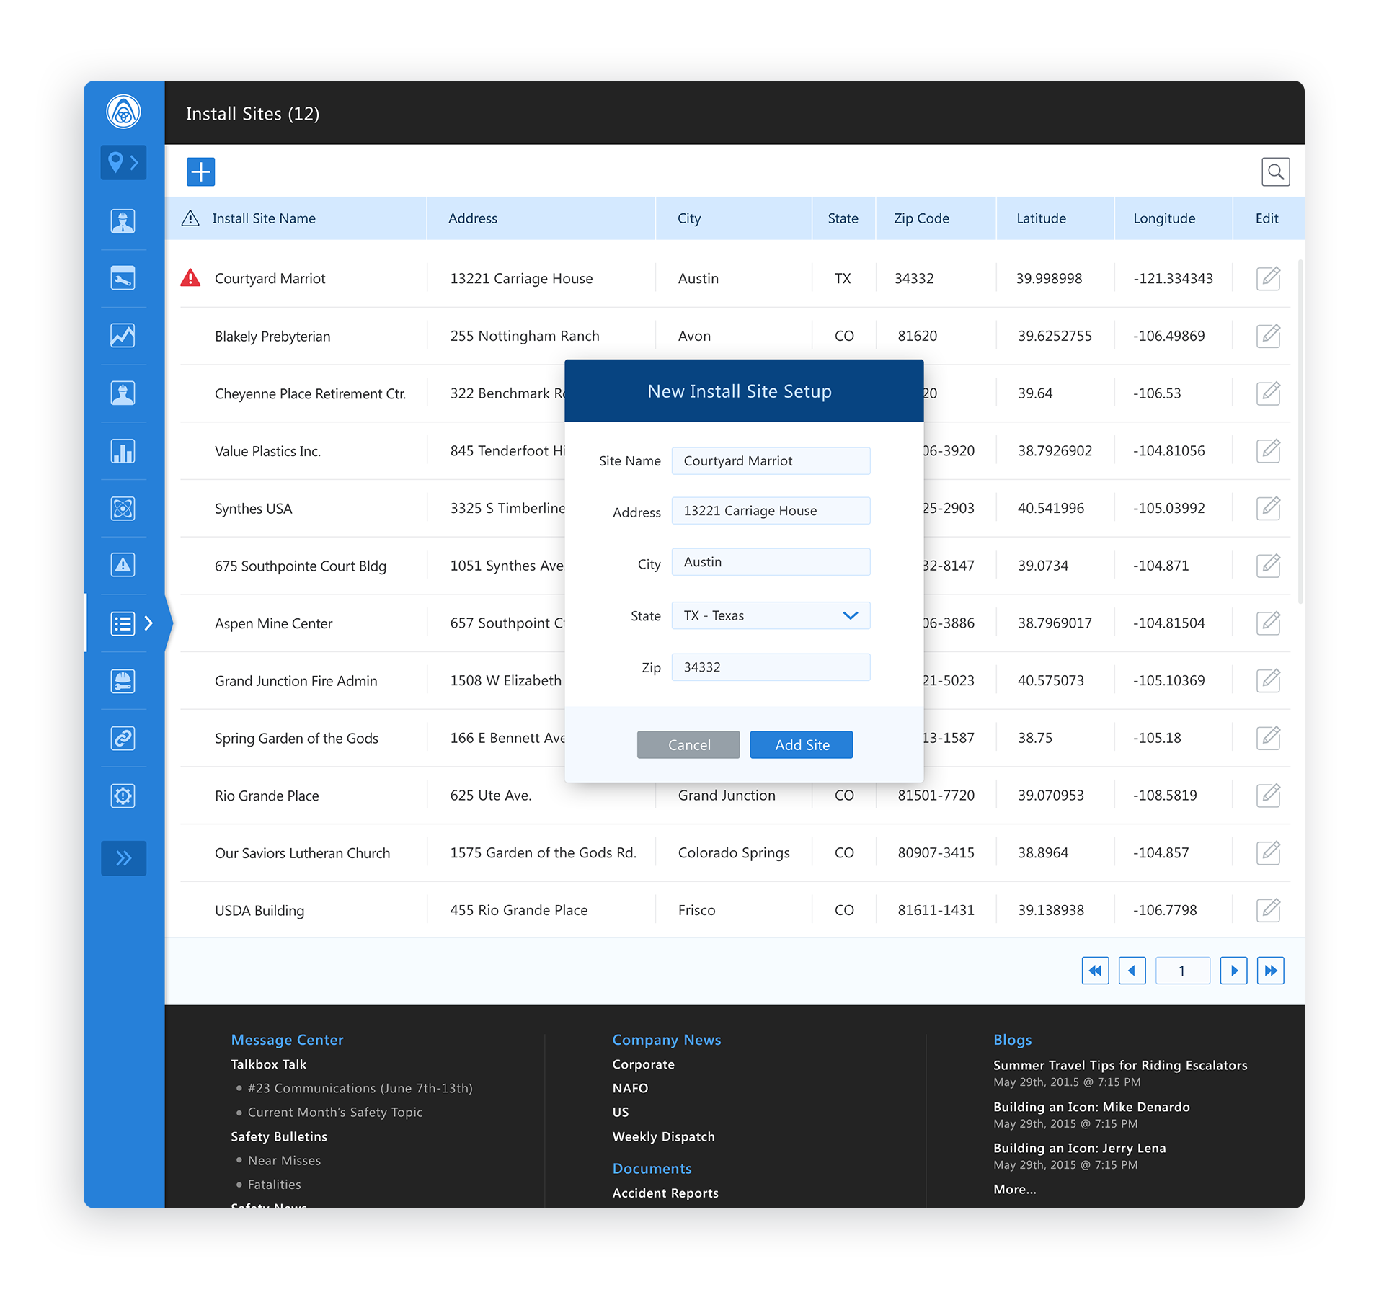
Task: Edit the Synthes USA row
Action: (1268, 508)
